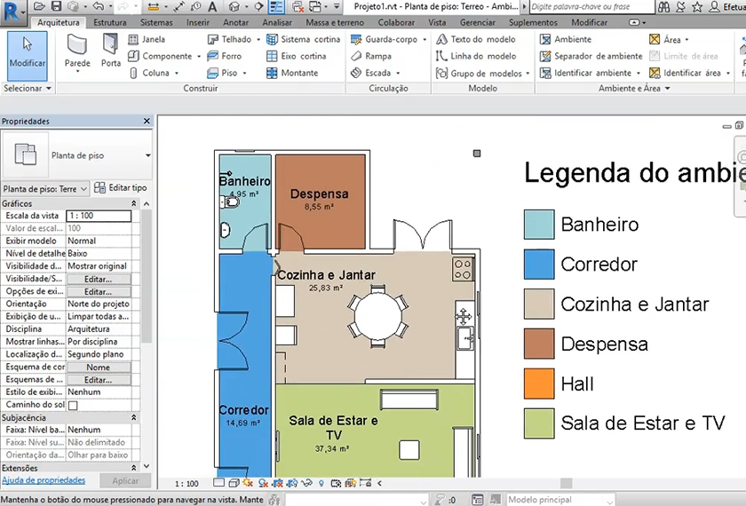Switch to the Estrutura ribbon tab
The height and width of the screenshot is (506, 746).
coord(109,22)
